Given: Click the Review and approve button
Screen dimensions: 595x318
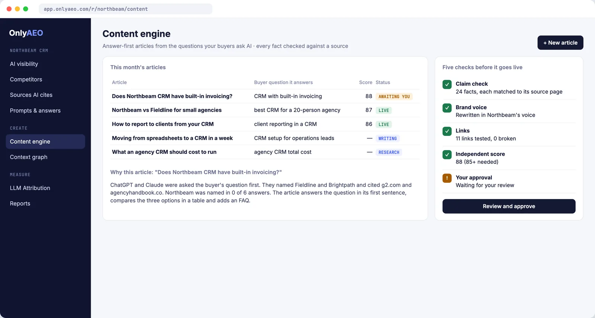Looking at the screenshot, I should [509, 206].
